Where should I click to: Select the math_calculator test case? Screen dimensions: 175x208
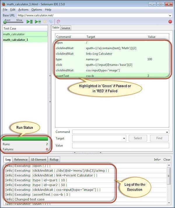[25, 34]
